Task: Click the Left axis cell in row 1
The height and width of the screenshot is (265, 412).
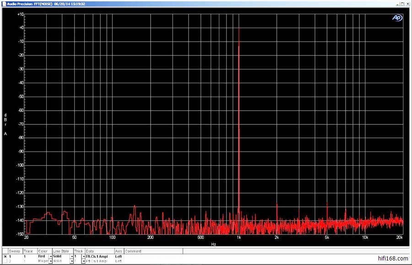Action: [x=119, y=256]
